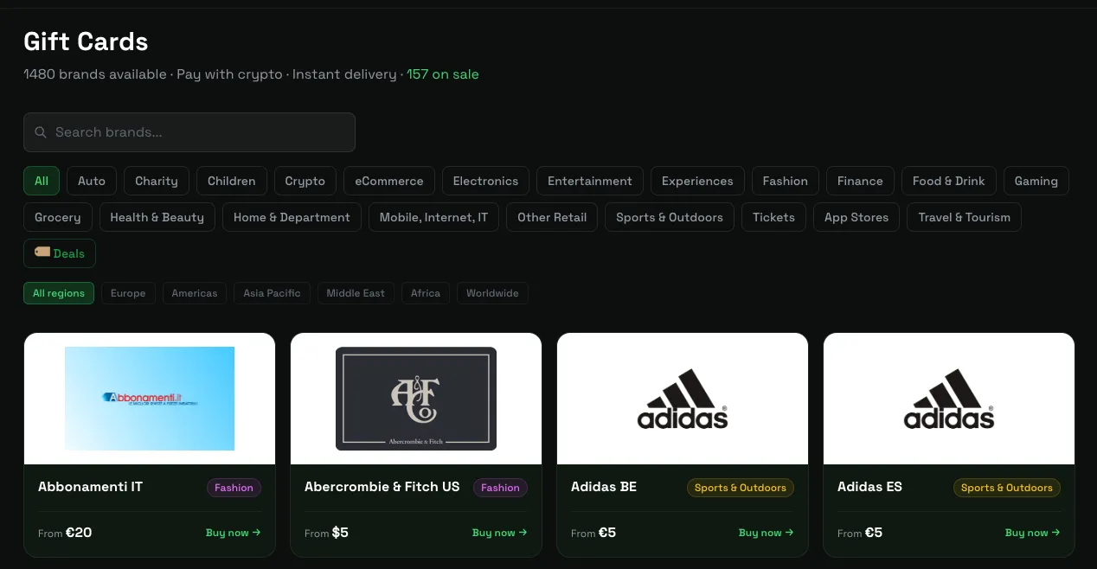Buy now the Abbonamenti IT card
1097x569 pixels.
coord(234,533)
